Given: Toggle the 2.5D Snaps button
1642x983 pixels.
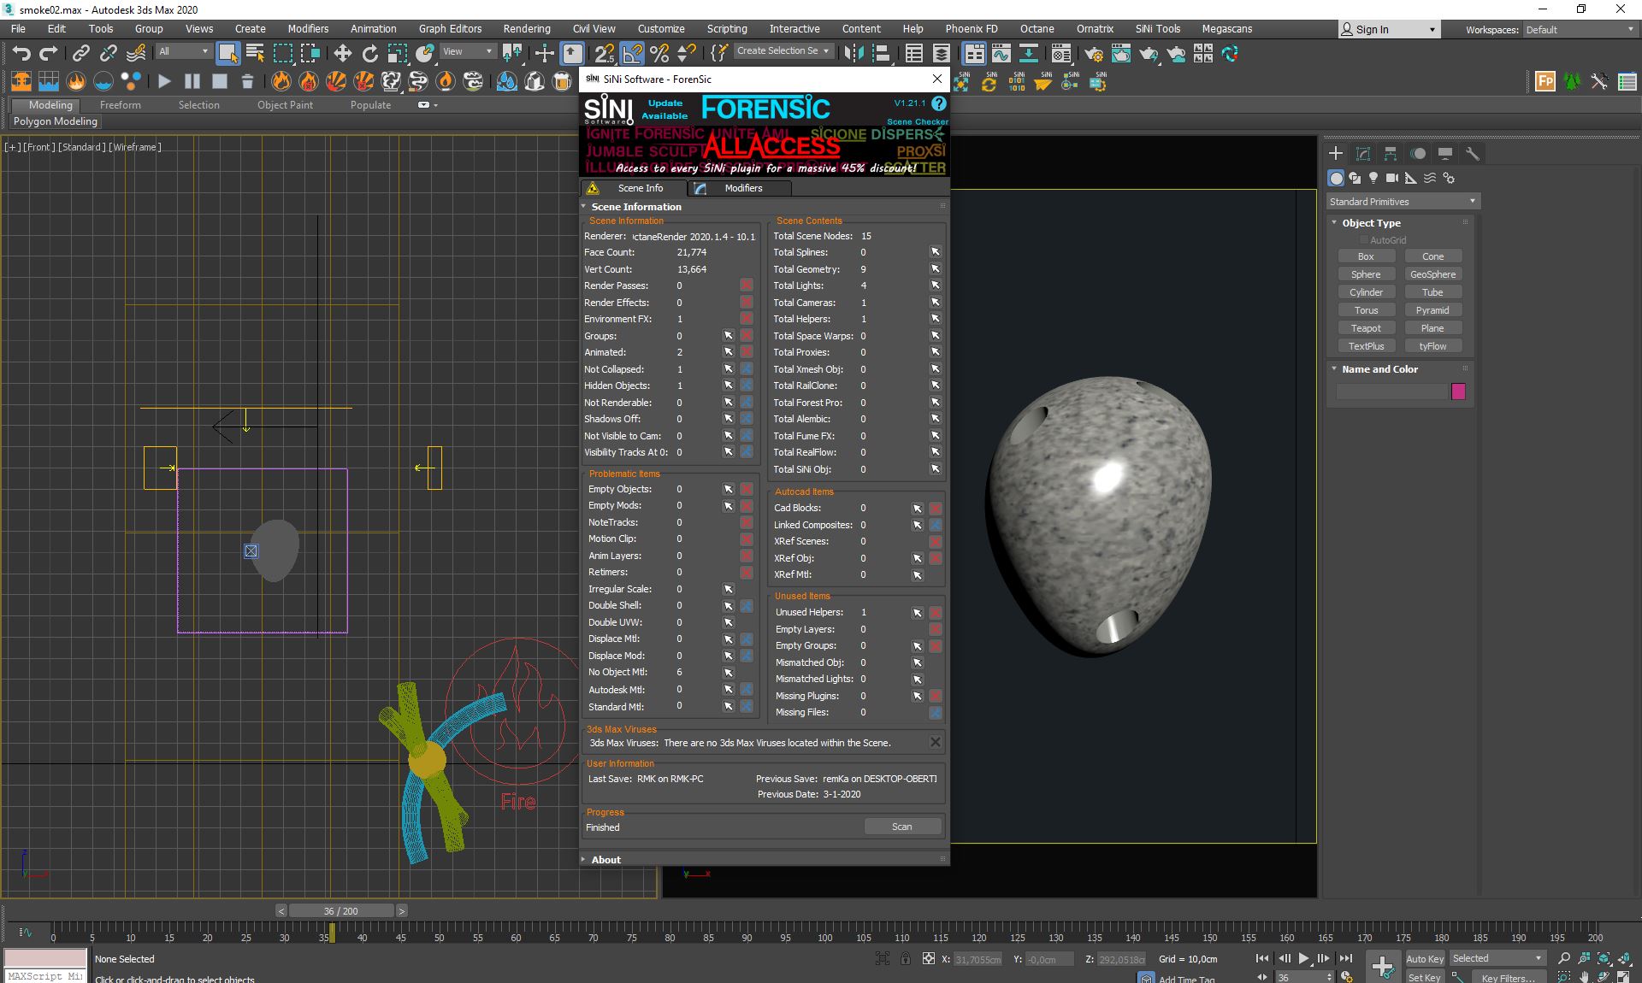Looking at the screenshot, I should click(604, 54).
